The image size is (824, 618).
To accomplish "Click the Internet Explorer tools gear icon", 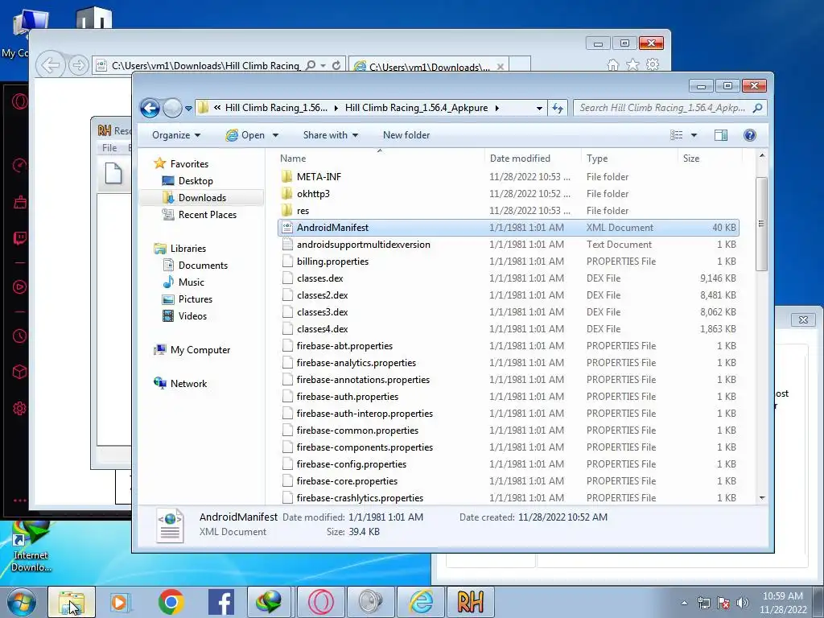I will (653, 64).
